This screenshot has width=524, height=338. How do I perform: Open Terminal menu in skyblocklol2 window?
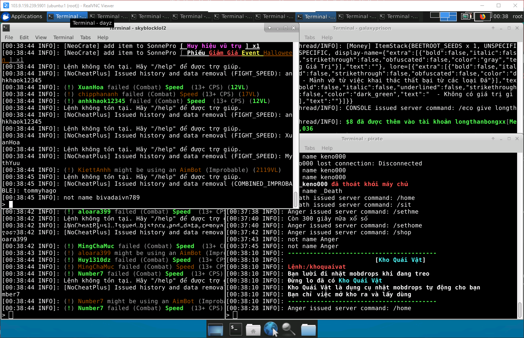tap(63, 37)
